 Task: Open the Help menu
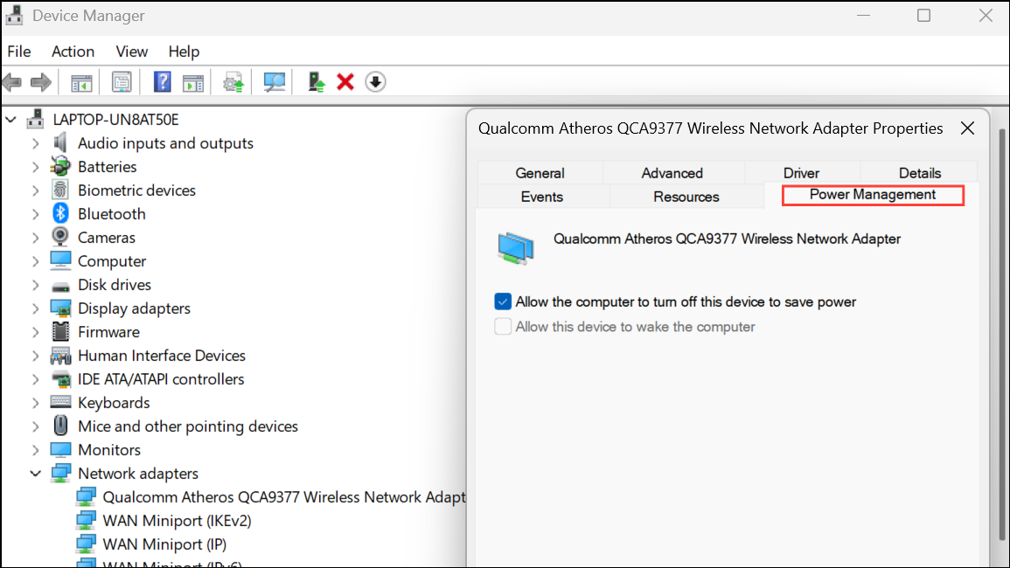click(x=184, y=52)
